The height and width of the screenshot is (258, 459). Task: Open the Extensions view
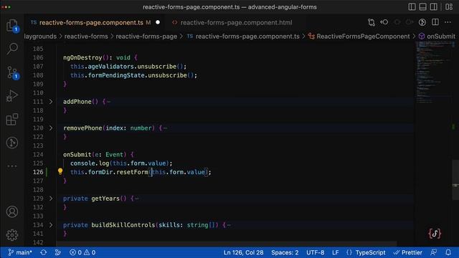tap(12, 120)
